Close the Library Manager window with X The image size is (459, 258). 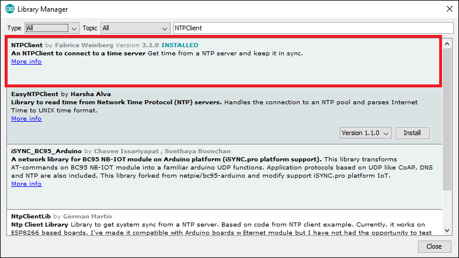click(x=448, y=9)
